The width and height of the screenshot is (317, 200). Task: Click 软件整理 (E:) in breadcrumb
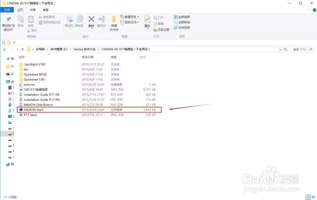click(59, 49)
